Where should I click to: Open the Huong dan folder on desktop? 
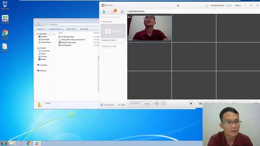pyautogui.click(x=5, y=48)
